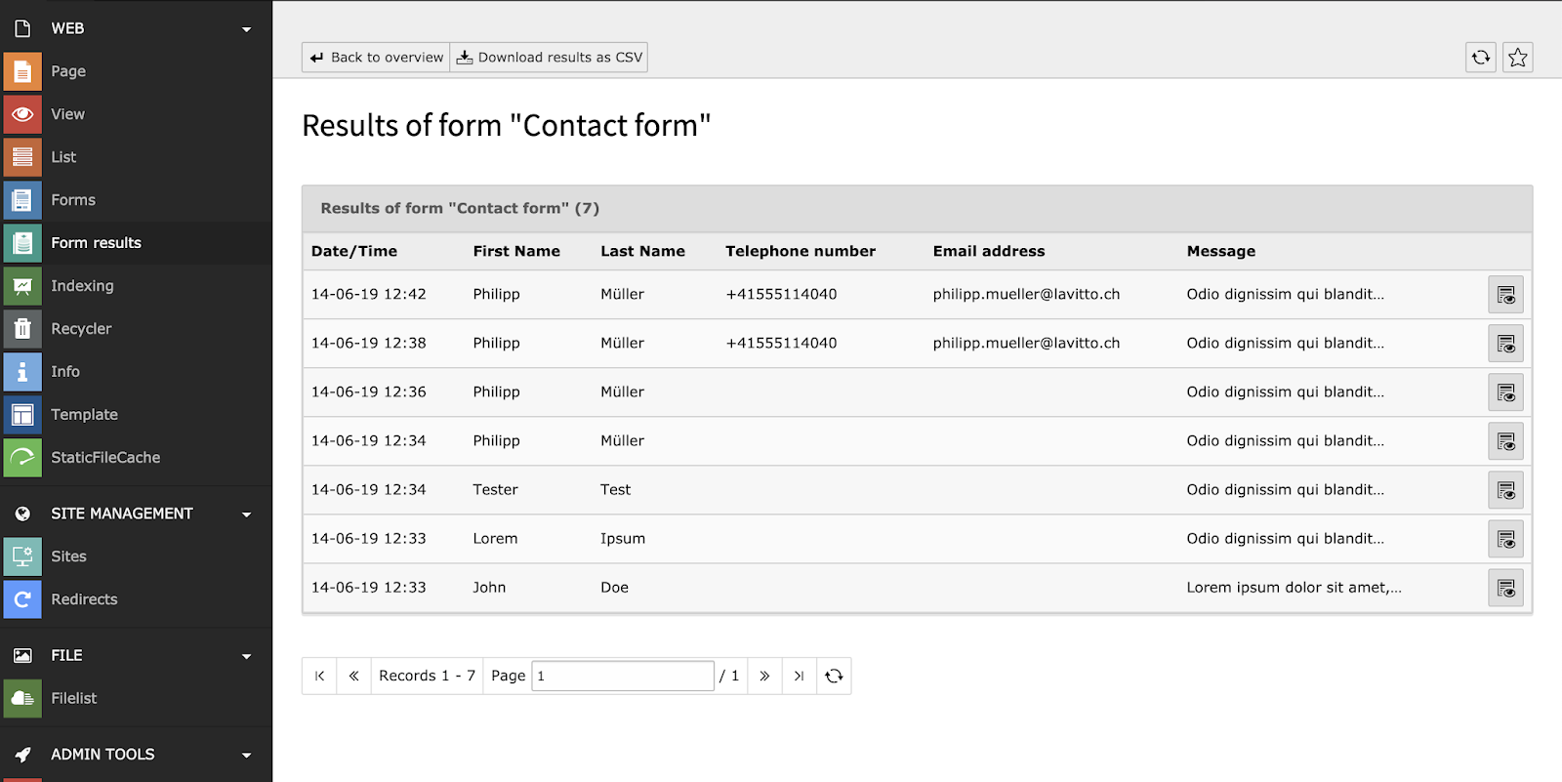This screenshot has width=1562, height=782.
Task: Open the Forms menu label
Action: [x=73, y=200]
